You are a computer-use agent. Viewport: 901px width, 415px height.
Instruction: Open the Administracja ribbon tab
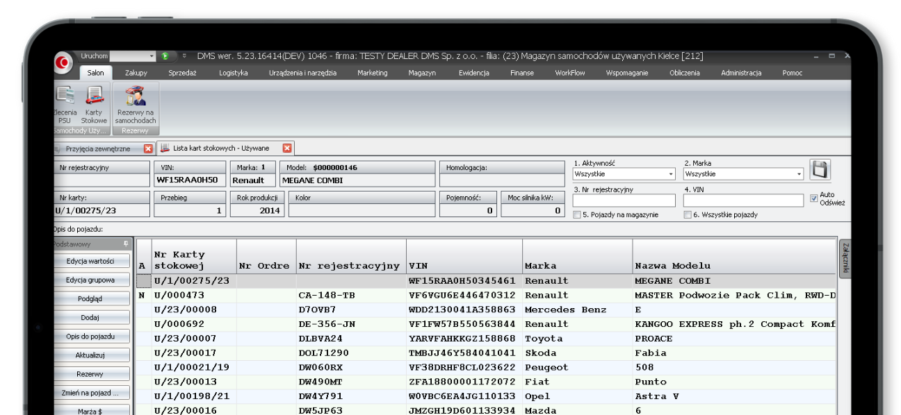point(741,73)
